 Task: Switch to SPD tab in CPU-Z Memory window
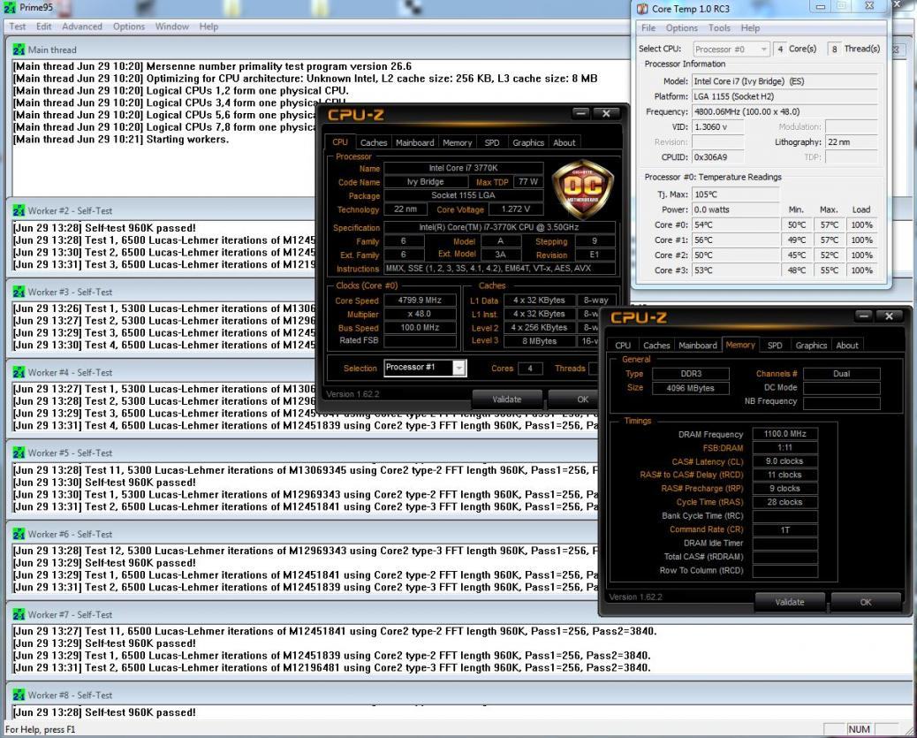[775, 346]
